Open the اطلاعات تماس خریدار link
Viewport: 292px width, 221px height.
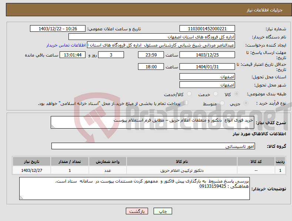point(66,45)
